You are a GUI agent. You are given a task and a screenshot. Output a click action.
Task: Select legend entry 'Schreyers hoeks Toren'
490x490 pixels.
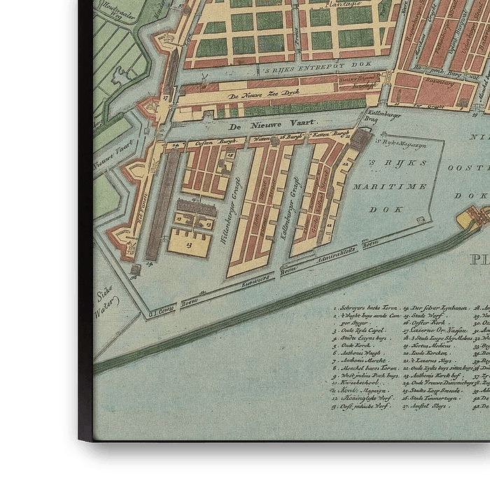pyautogui.click(x=365, y=307)
